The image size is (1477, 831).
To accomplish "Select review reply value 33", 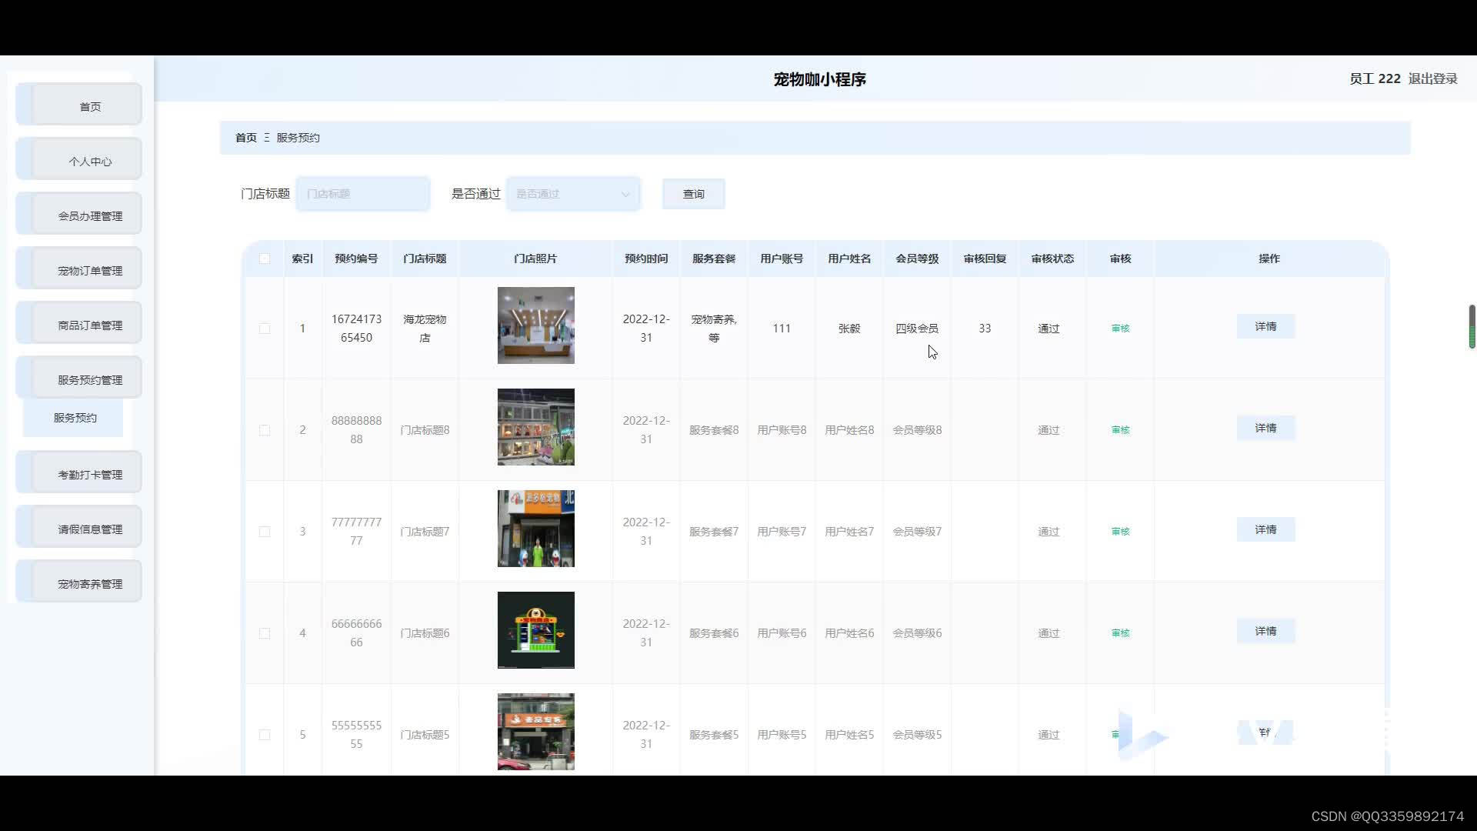I will point(985,329).
